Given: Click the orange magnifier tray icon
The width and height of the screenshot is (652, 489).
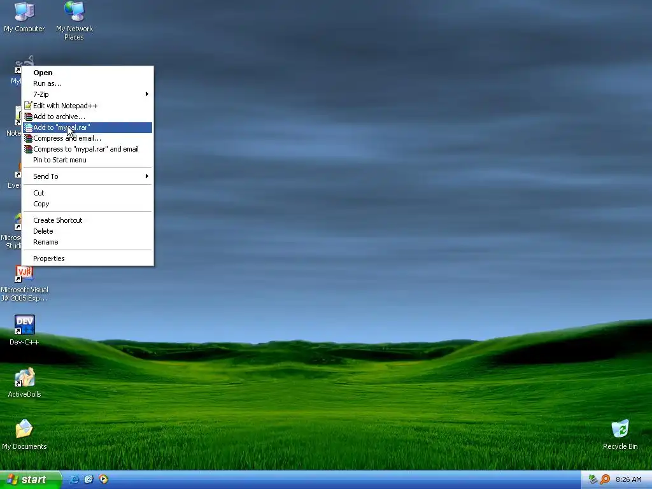Looking at the screenshot, I should 605,479.
